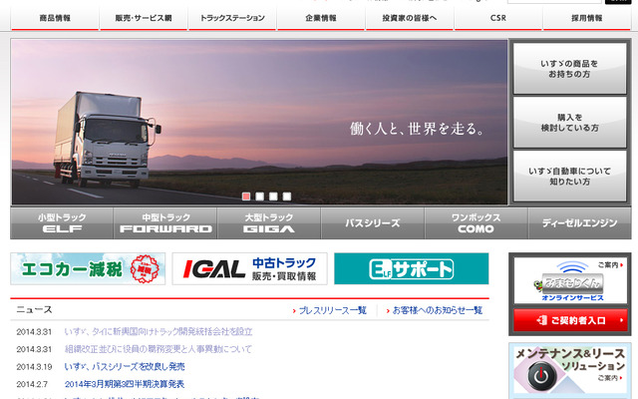Open the 採用情報 menu tab
The height and width of the screenshot is (399, 638).
tap(587, 18)
